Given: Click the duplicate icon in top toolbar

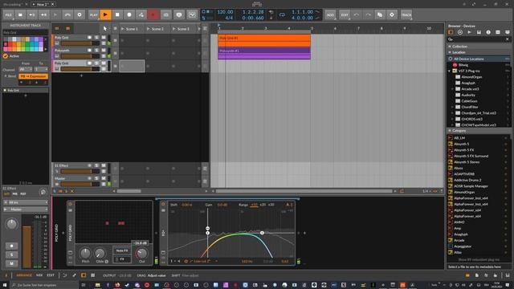Looking at the screenshot, I should click(380, 14).
